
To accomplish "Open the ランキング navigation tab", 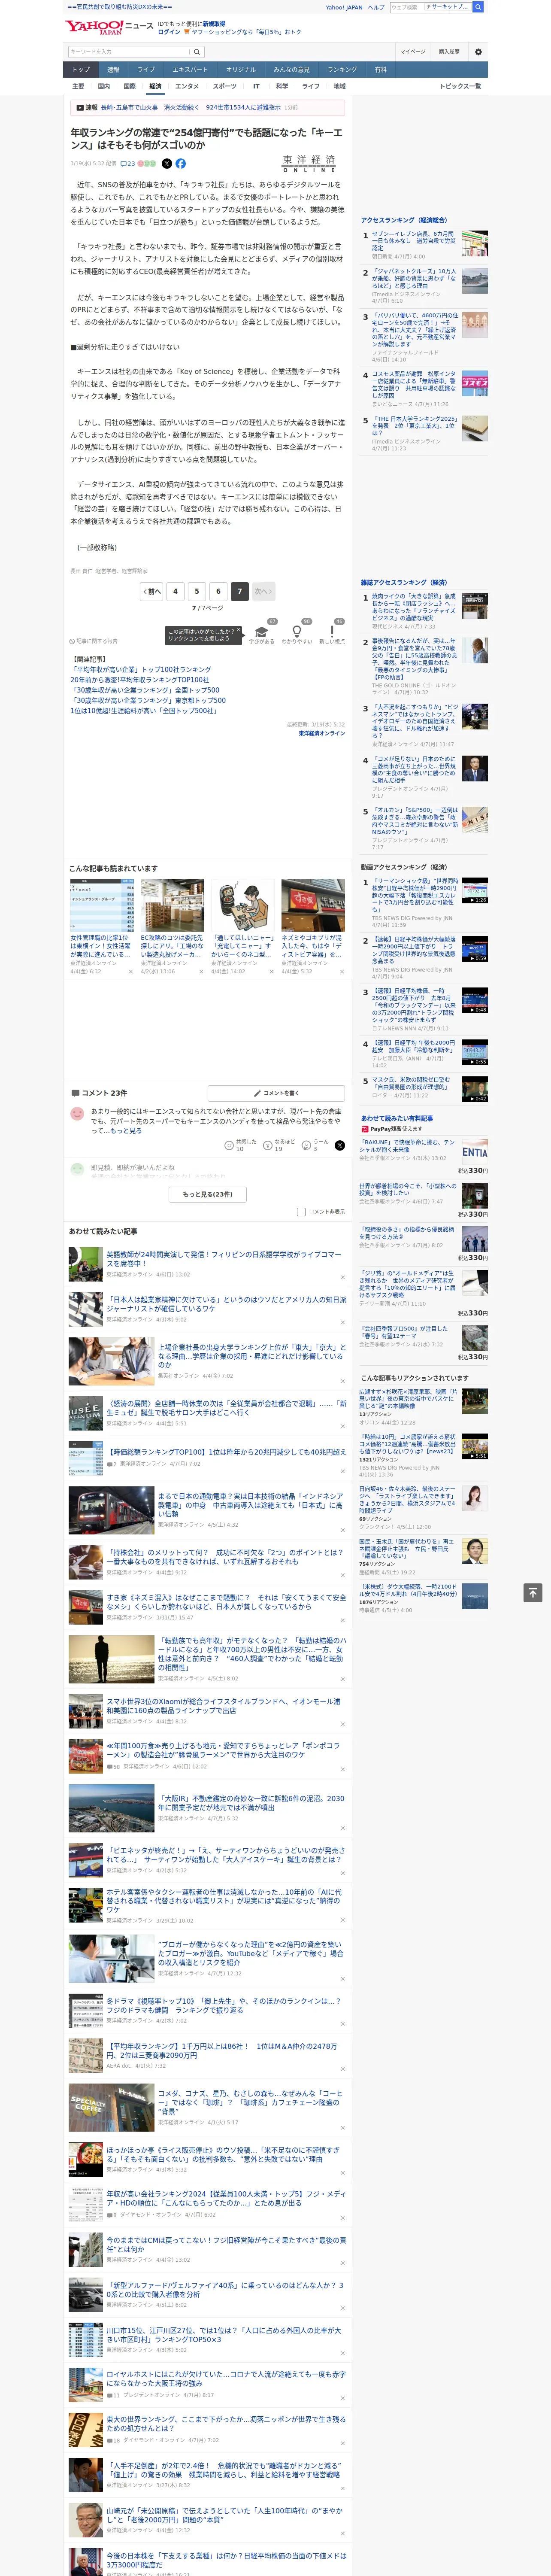I will coord(342,70).
